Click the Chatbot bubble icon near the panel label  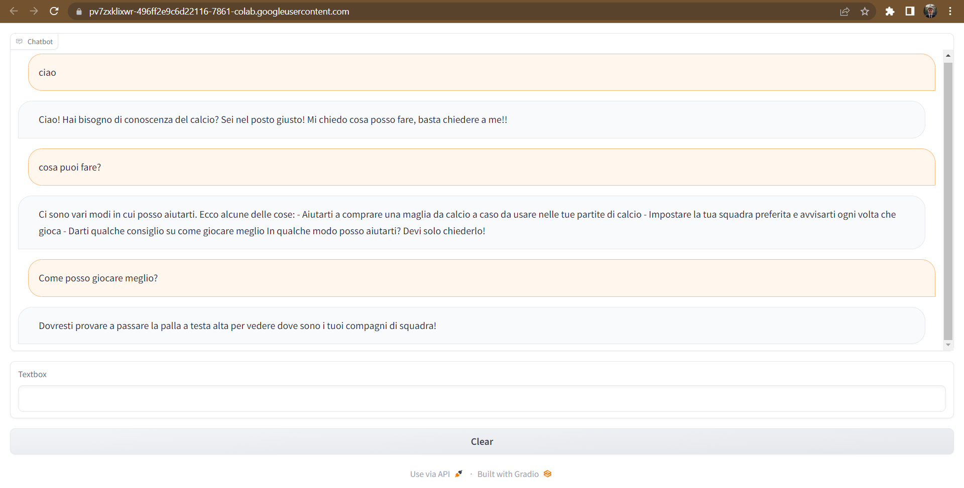coord(19,41)
